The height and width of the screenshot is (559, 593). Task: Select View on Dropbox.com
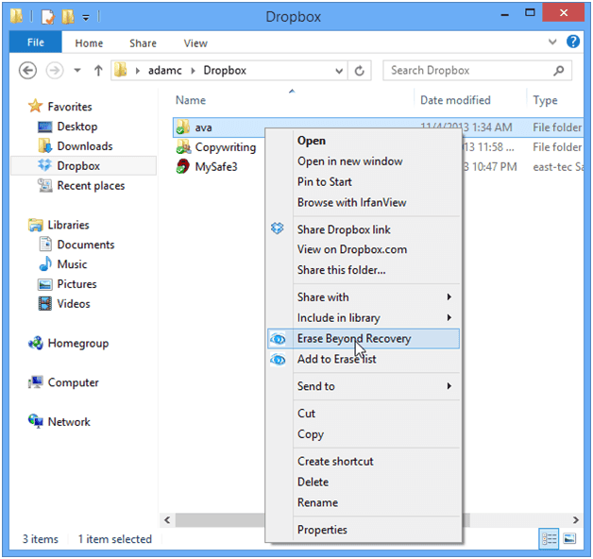(364, 249)
